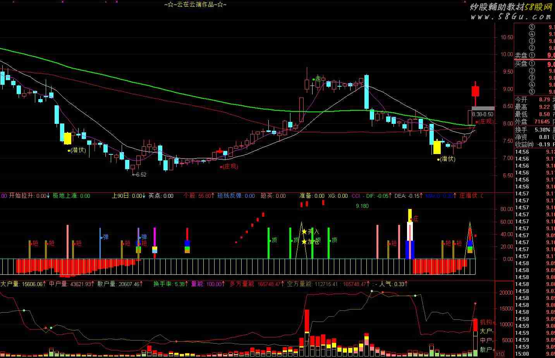Select the red 庄 marker on the yellow bar
The image size is (555, 358).
tap(416, 219)
